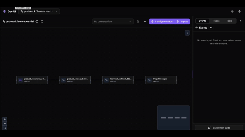The image size is (245, 137).
Task: Click the Configure & Run button
Action: click(x=161, y=22)
